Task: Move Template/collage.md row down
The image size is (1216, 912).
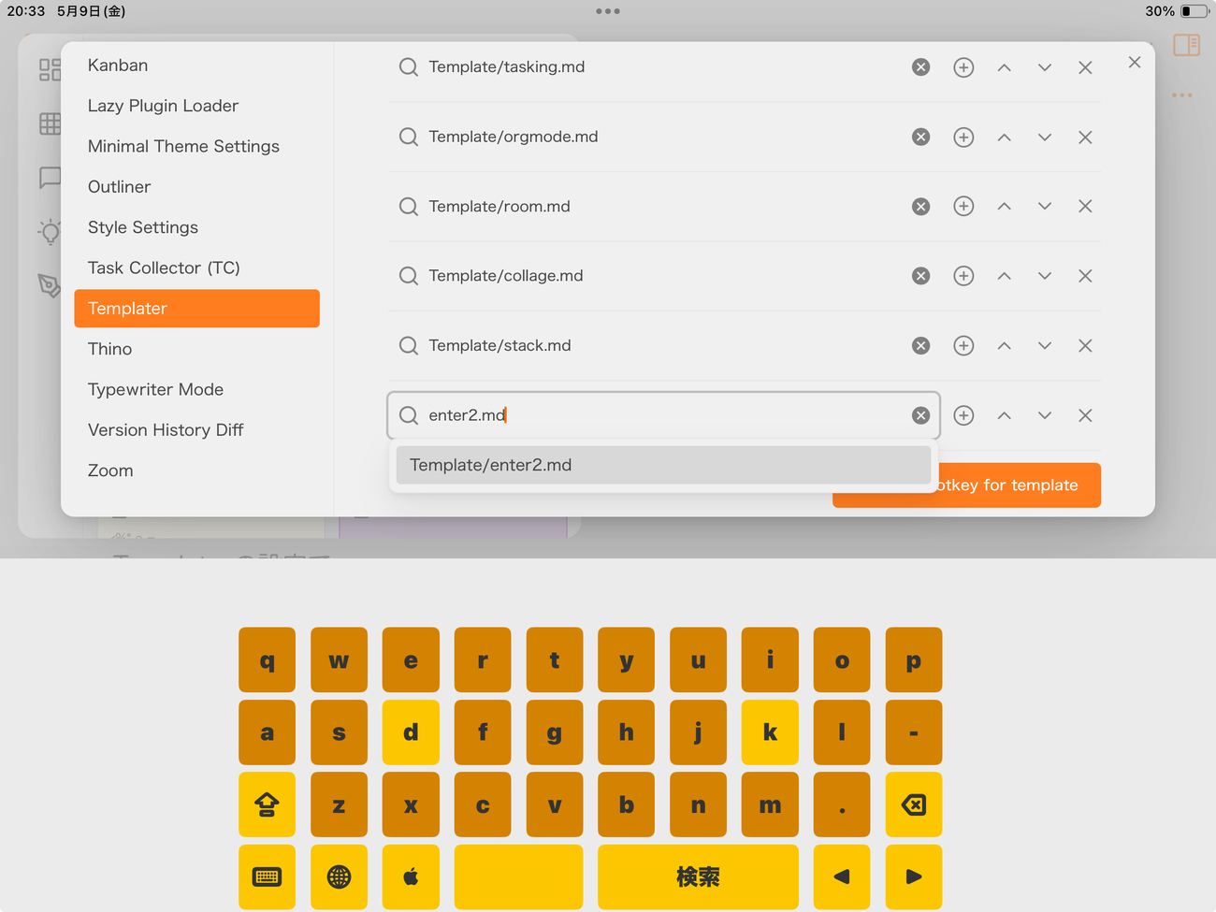Action: click(1045, 276)
